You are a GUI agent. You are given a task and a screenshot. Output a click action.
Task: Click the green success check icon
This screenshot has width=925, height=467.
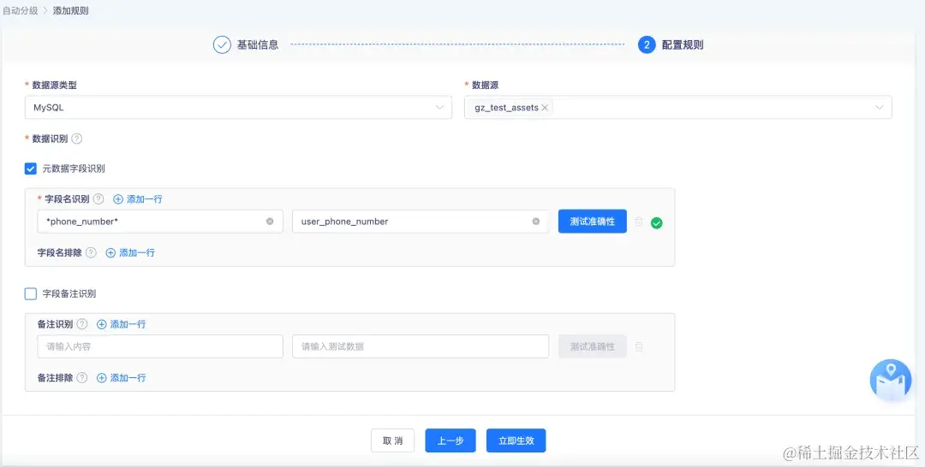click(657, 223)
